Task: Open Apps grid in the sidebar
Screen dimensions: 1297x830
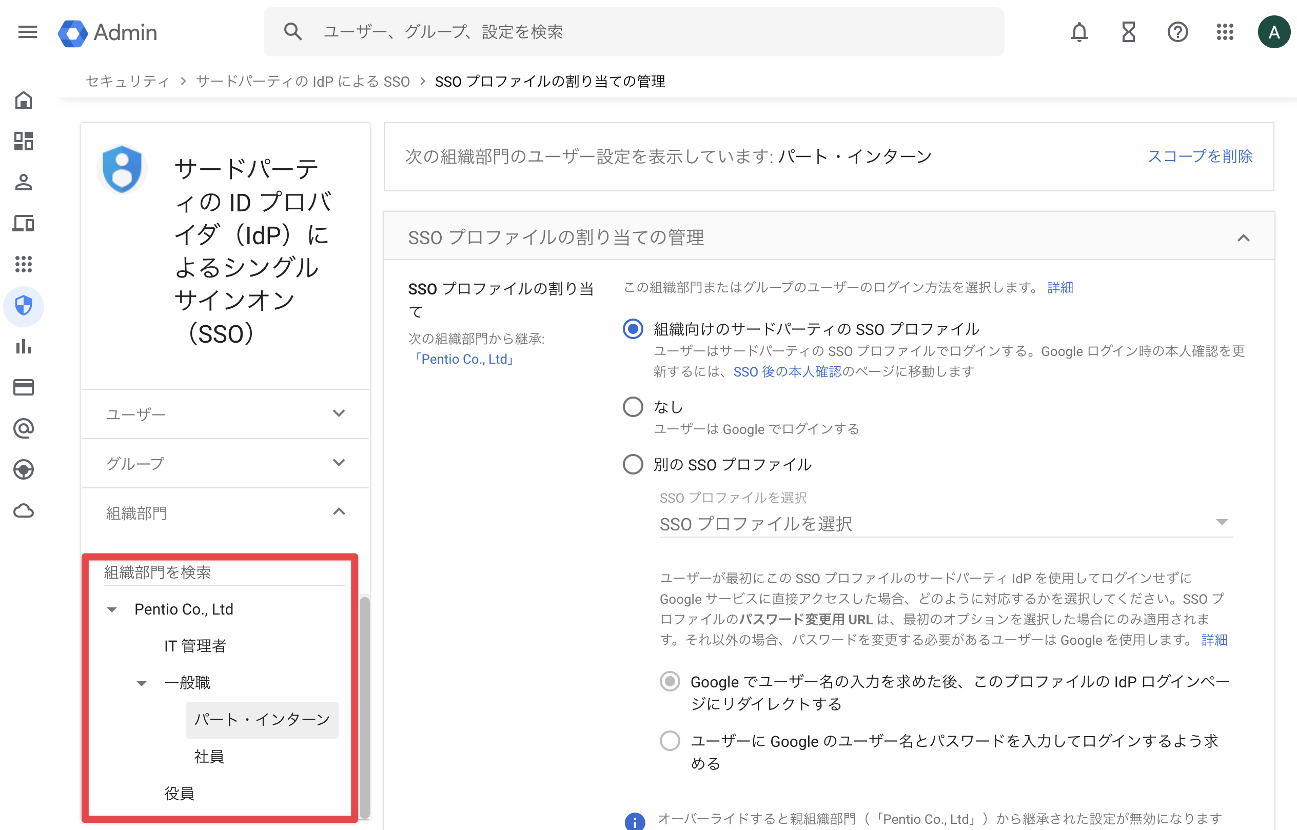Action: click(24, 264)
